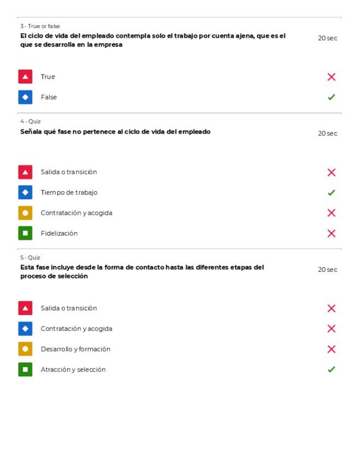Click red triangle icon in question 5
The image size is (358, 463).
(25, 308)
